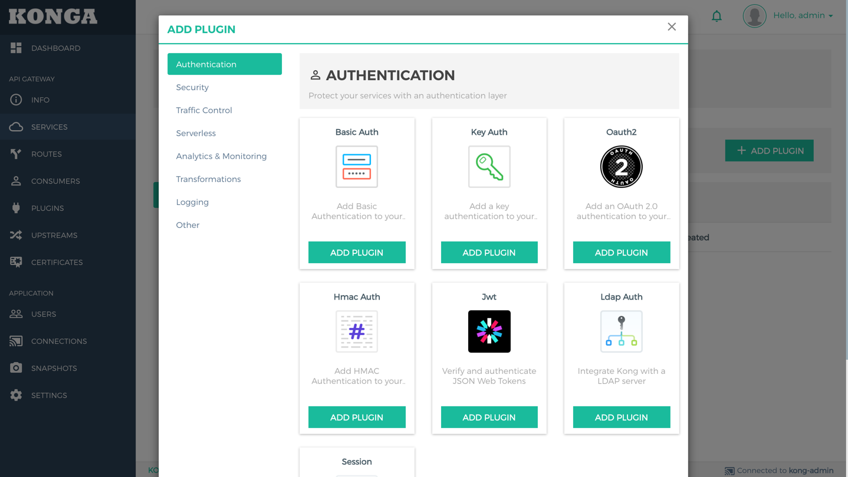Click the Routes fork icon
This screenshot has height=477, width=848.
pos(16,154)
